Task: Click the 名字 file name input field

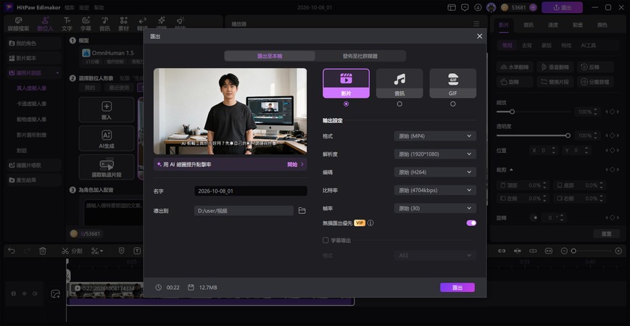Action: (x=251, y=191)
